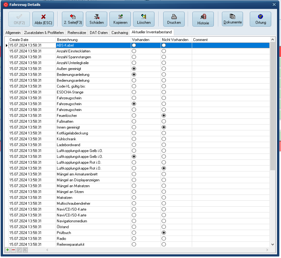Open the Historie icon button
281x258 pixels.
coord(203,17)
